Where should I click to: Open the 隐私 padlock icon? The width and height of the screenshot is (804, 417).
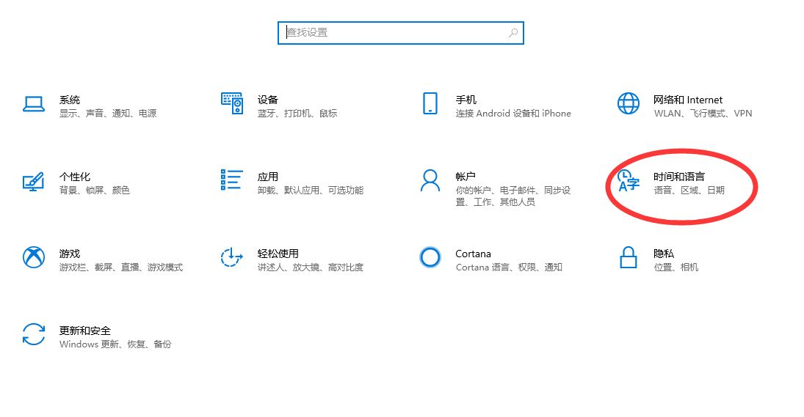(x=628, y=257)
